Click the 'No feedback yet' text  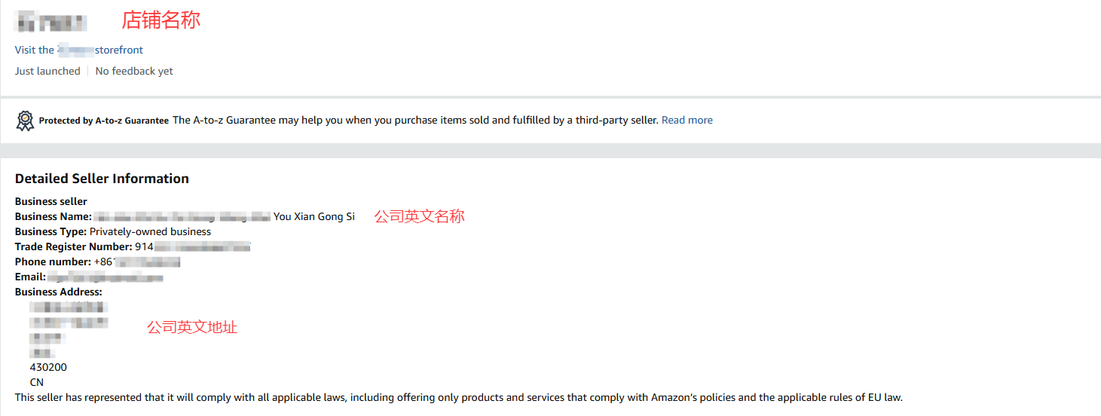(x=134, y=71)
